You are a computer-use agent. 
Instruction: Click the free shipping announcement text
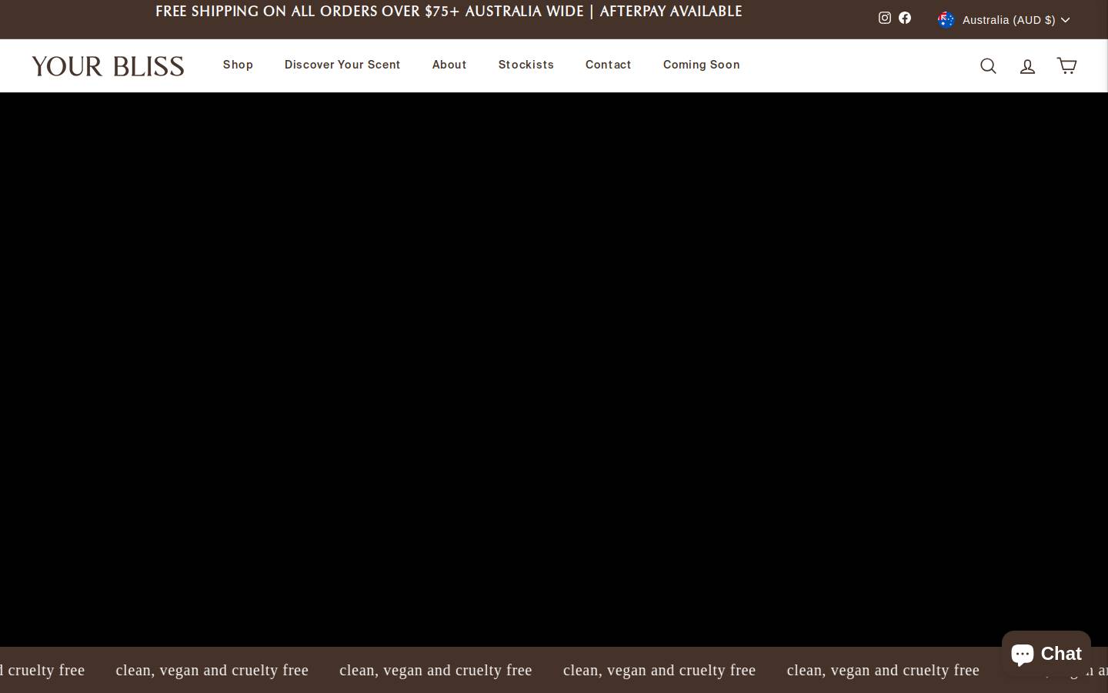(x=449, y=12)
